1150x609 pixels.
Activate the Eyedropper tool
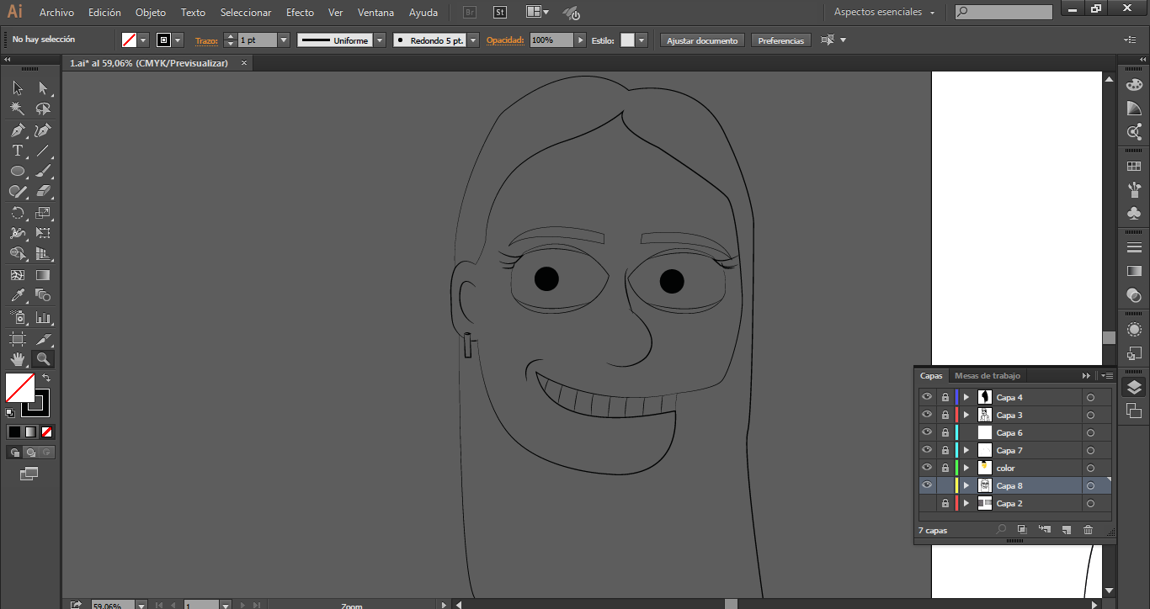(x=17, y=295)
